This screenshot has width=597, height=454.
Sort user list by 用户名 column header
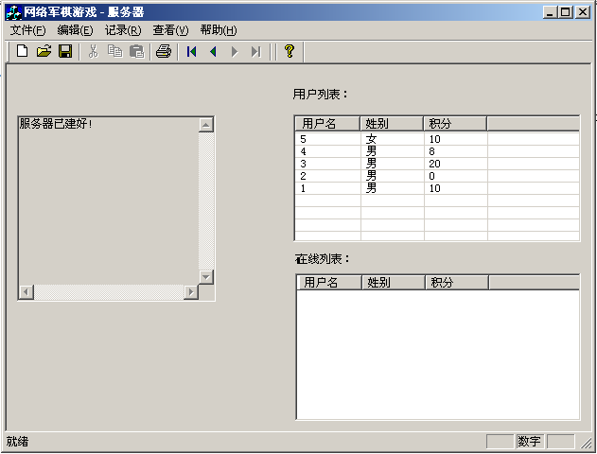[327, 124]
